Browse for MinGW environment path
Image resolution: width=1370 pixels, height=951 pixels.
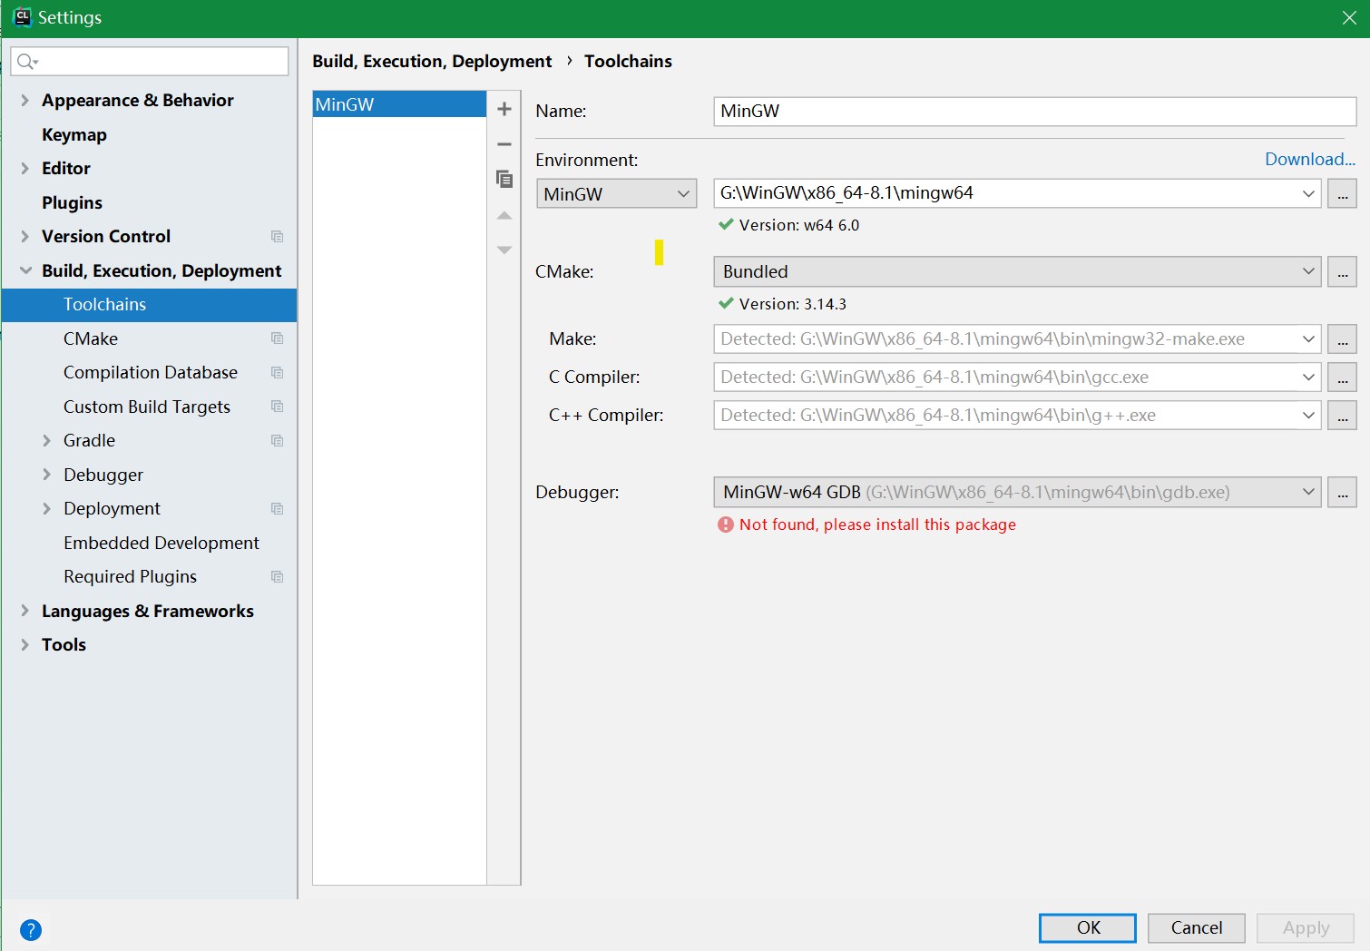pyautogui.click(x=1343, y=193)
